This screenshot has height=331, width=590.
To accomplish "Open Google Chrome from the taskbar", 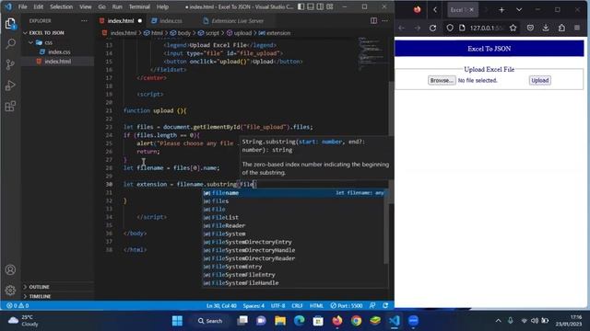I will pyautogui.click(x=356, y=321).
